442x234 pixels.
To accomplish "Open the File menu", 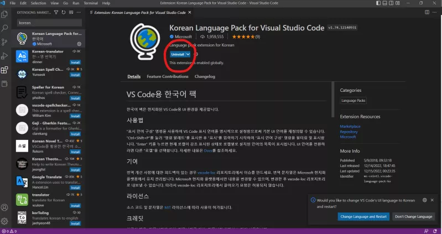I will point(12,3).
